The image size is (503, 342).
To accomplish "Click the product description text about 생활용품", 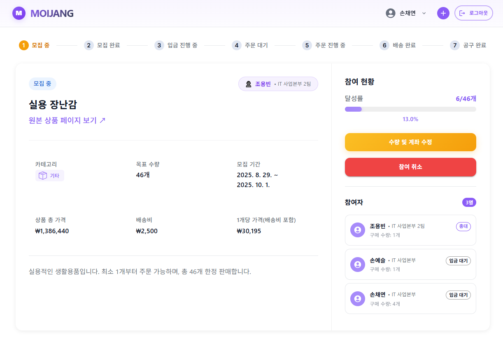I will (x=140, y=272).
